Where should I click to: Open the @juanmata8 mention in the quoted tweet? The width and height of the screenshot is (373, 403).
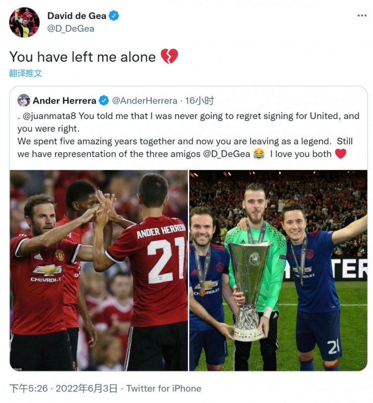click(x=49, y=116)
